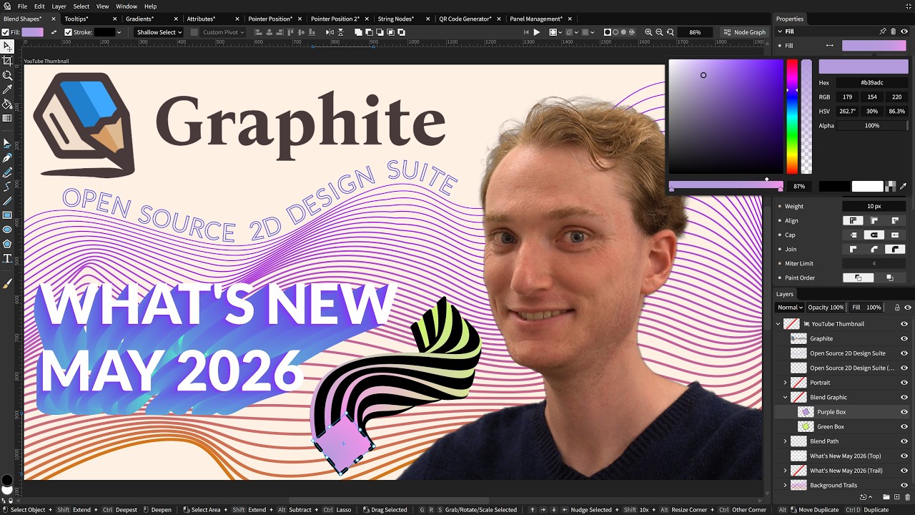Choose the Navigate zoom tool in toolbox
The image size is (915, 515).
click(x=7, y=75)
